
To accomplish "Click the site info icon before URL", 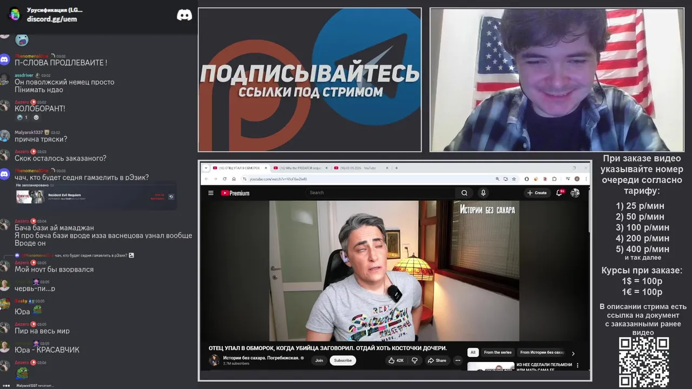I will click(x=244, y=179).
